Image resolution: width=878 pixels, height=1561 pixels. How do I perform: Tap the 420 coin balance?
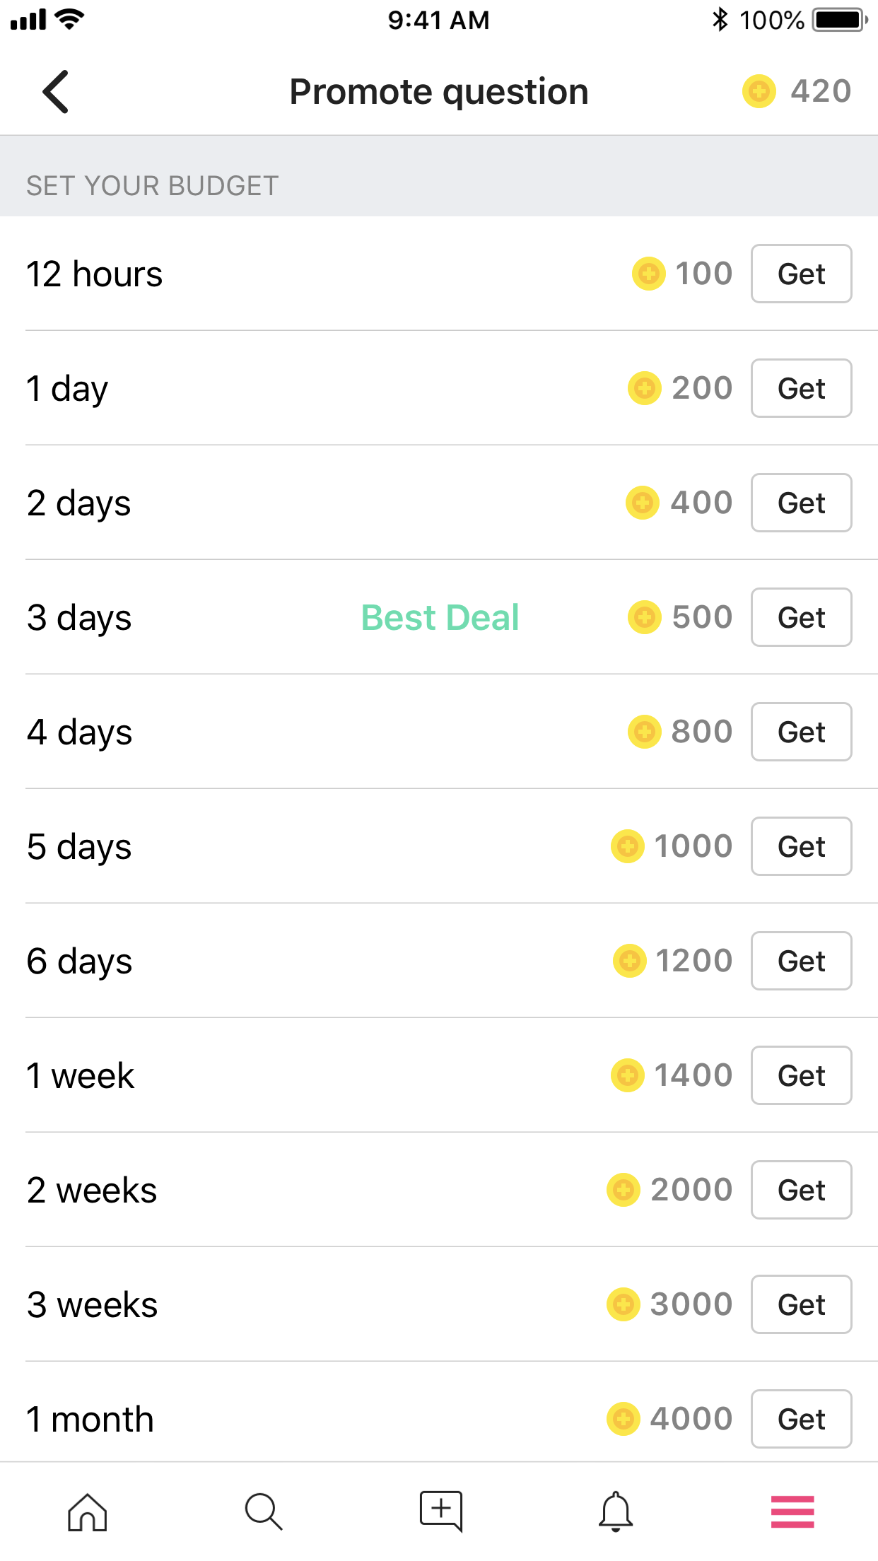coord(820,91)
